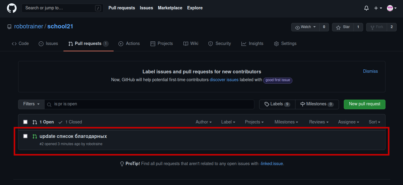Click the Watch button
Screen dimensions: 403x185
[305, 27]
